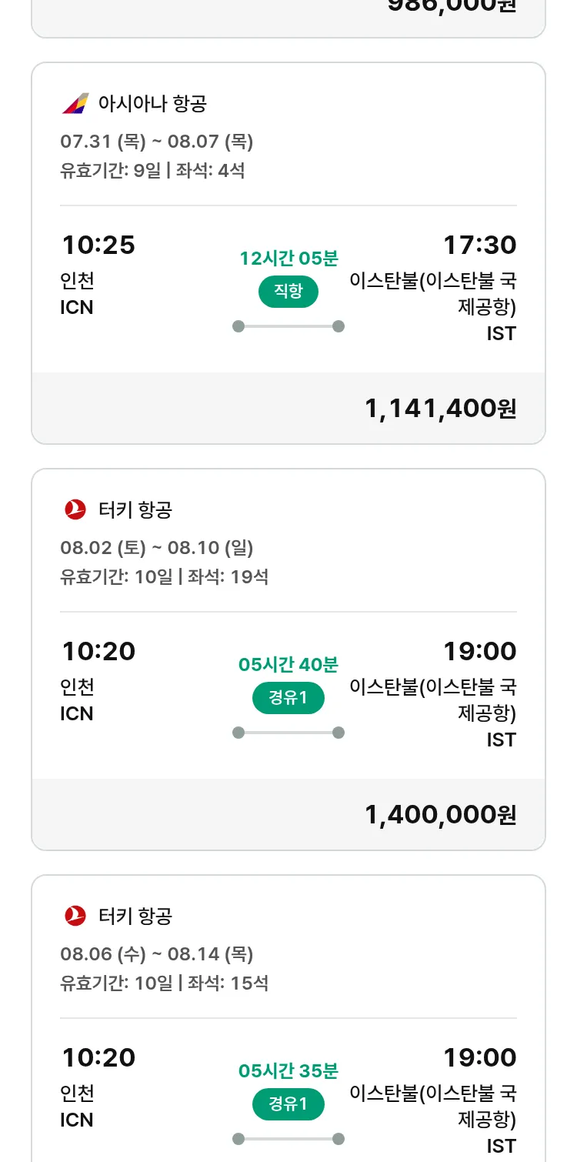Click the 07.31 (목) ~ 08.07 (목) dates
Viewport: 577px width, 1162px height.
click(157, 142)
